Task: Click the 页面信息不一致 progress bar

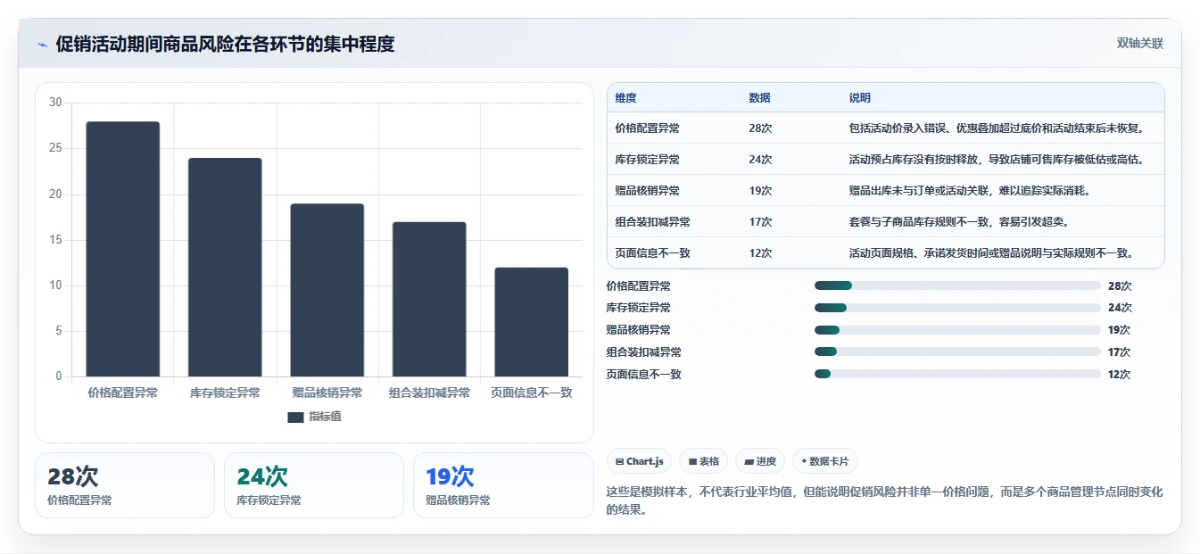Action: click(957, 375)
